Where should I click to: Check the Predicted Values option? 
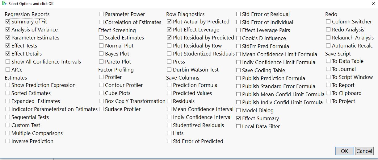coord(169,93)
